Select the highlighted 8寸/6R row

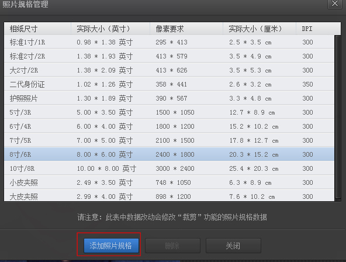pos(169,154)
